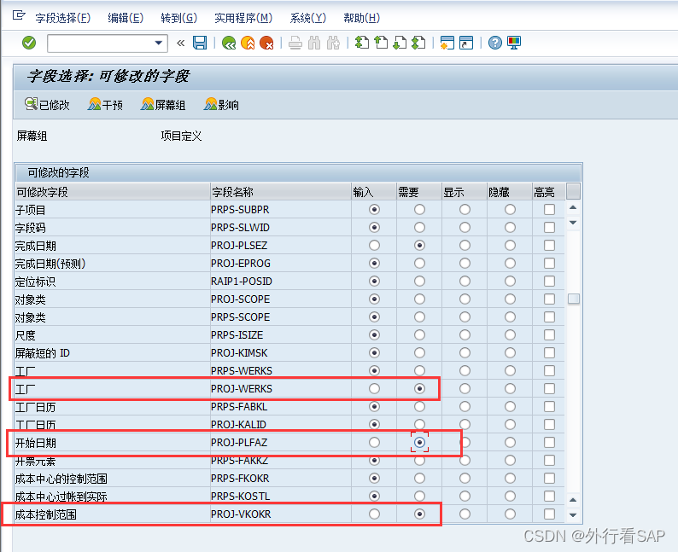Check 高亮 checkbox for 成本控制范围 row
The image size is (678, 552).
pyautogui.click(x=550, y=514)
